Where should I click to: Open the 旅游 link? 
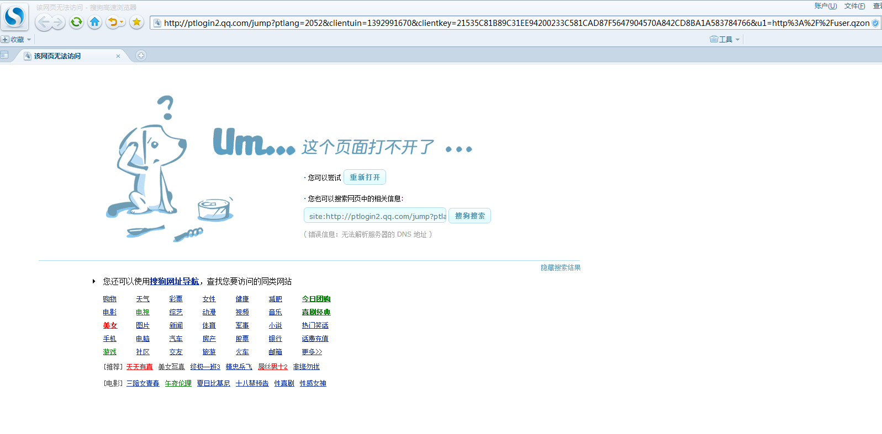[x=209, y=352]
